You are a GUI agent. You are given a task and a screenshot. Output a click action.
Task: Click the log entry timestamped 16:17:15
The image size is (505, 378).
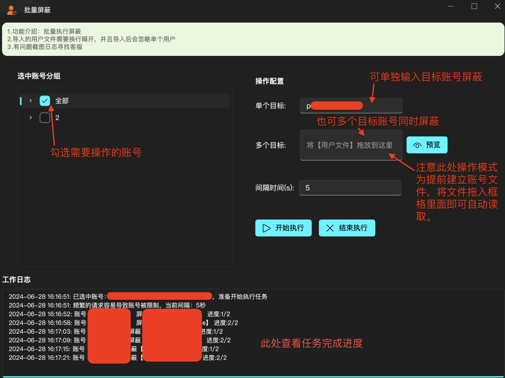coord(114,349)
